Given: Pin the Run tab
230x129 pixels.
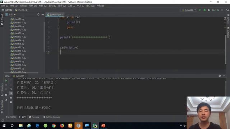Looking at the screenshot, I should (6, 100).
